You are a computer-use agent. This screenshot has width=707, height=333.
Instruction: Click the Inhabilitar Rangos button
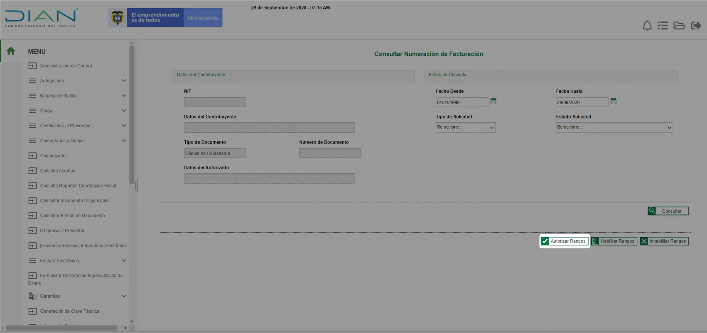(x=664, y=241)
